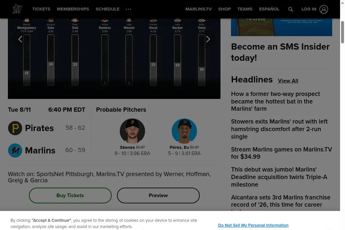Expand more navigation with the ellipsis
Image resolution: width=345 pixels, height=230 pixels.
(128, 9)
